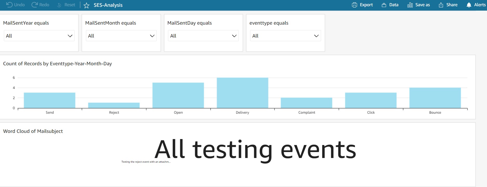
Task: Click the Save as label text
Action: click(423, 5)
